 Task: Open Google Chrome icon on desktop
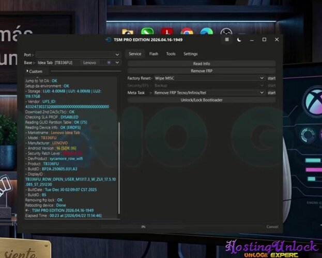tap(187, 31)
